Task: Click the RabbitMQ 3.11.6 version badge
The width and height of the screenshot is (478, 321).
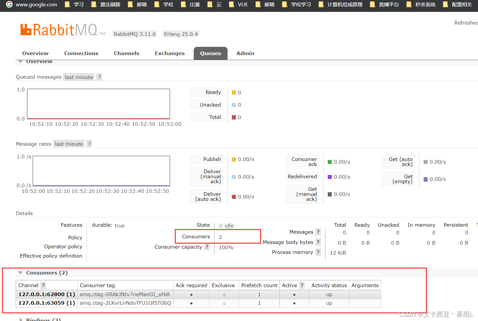Action: point(135,34)
